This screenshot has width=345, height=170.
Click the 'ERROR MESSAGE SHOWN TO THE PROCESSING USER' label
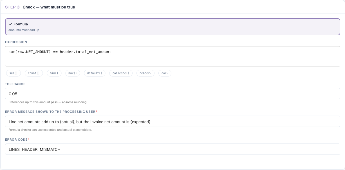pyautogui.click(x=50, y=112)
